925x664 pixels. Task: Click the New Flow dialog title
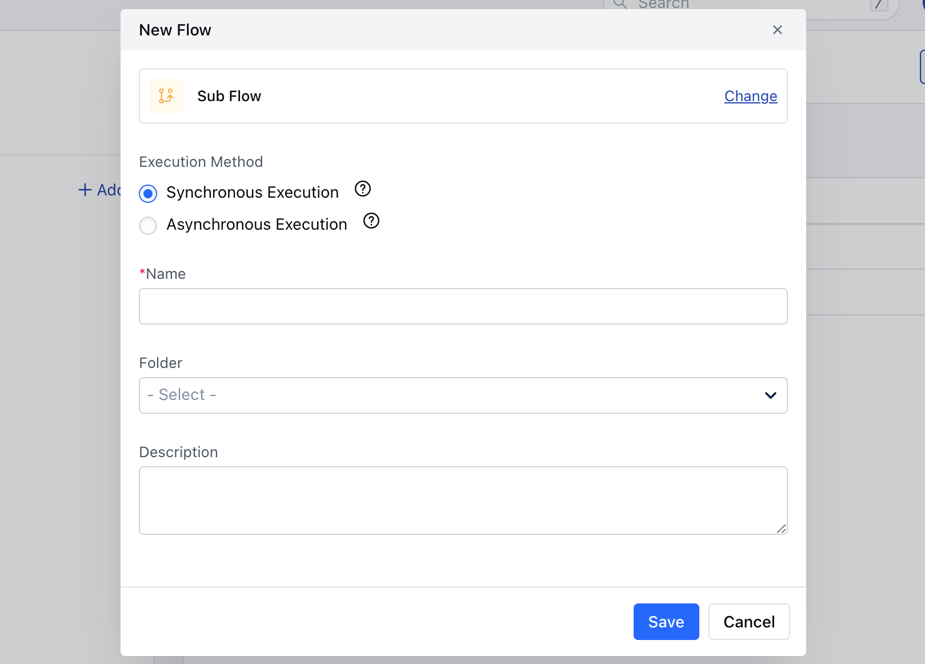pos(175,30)
